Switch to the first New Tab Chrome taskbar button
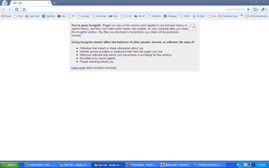The width and height of the screenshot is (269, 168). [x=74, y=165]
